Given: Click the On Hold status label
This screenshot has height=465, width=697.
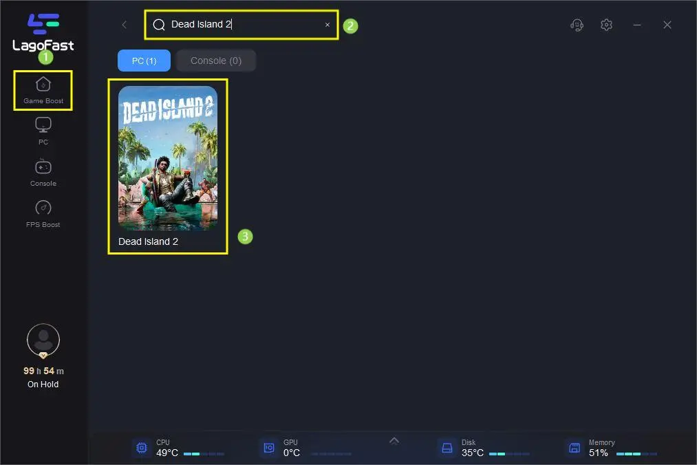Looking at the screenshot, I should 43,384.
